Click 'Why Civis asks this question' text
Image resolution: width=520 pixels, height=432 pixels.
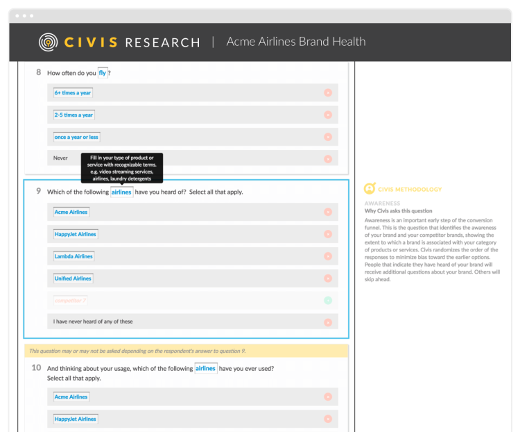[398, 210]
